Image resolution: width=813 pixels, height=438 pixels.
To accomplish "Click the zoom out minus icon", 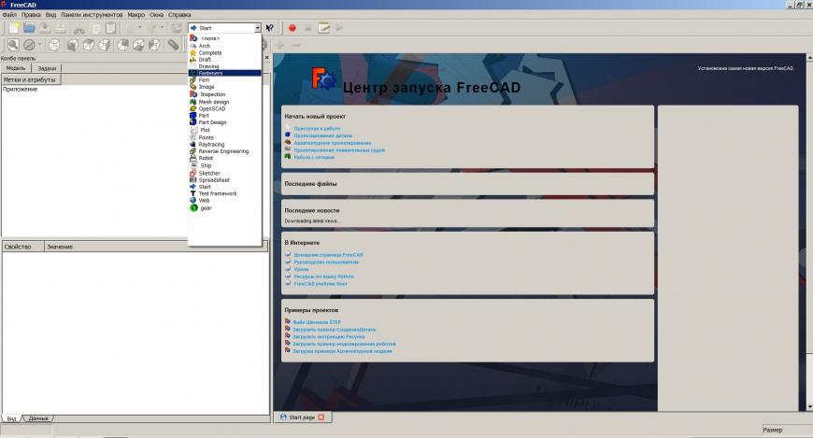I will click(295, 46).
